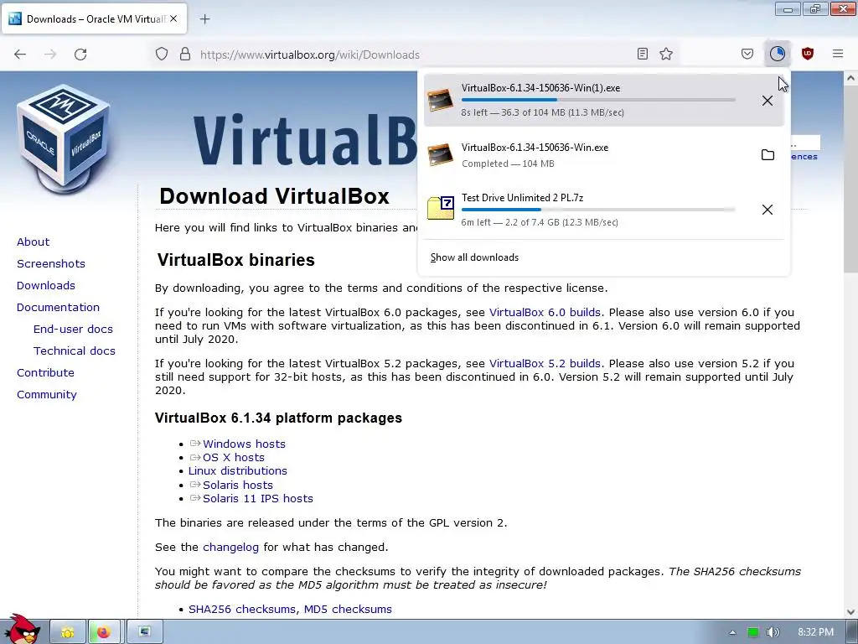Click the forward navigation arrow
The image size is (858, 644).
pyautogui.click(x=50, y=55)
